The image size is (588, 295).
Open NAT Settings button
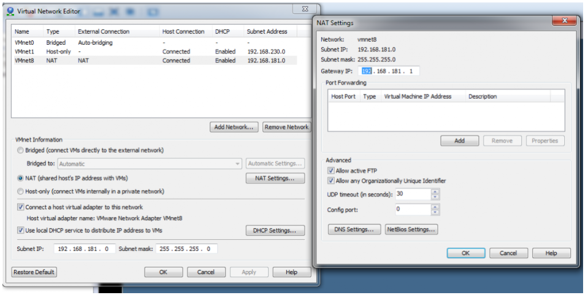(275, 178)
